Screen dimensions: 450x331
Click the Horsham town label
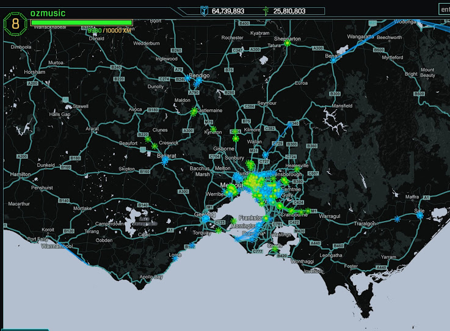point(34,72)
